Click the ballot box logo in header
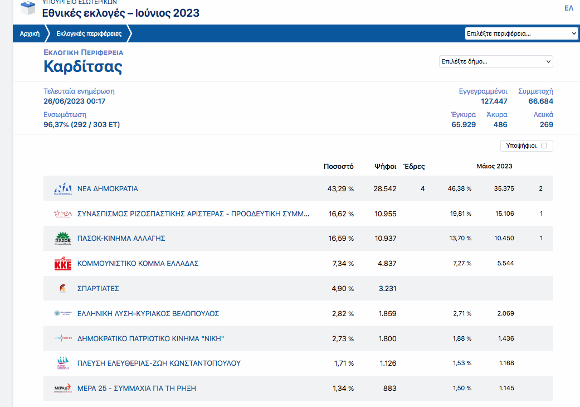Viewport: 580px width, 407px height. point(27,8)
